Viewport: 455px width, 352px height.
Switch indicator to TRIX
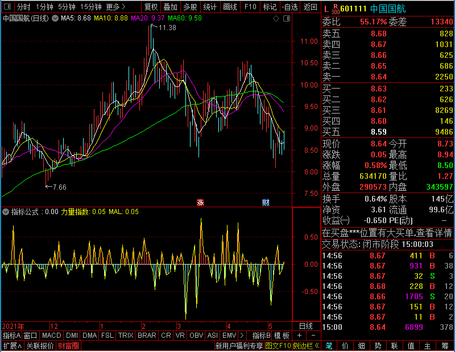126,336
